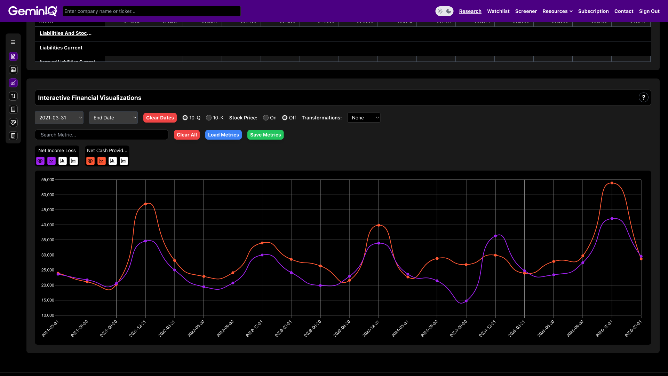Click the orange peak point at 2025-12-31

(x=612, y=183)
